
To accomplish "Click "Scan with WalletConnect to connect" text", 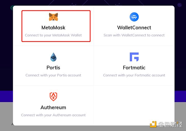I will click(134, 35).
